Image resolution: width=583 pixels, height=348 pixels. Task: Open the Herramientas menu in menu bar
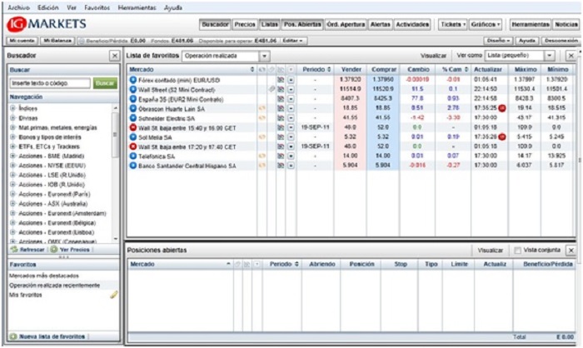[x=137, y=7]
